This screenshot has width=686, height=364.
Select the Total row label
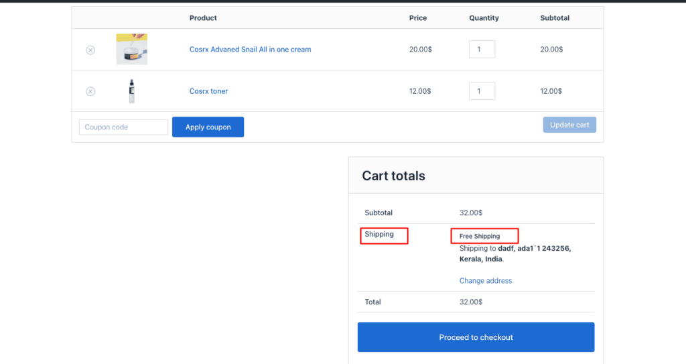[372, 302]
